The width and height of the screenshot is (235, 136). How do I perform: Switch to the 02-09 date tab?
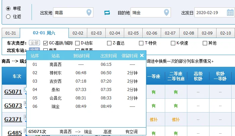[x=207, y=33]
